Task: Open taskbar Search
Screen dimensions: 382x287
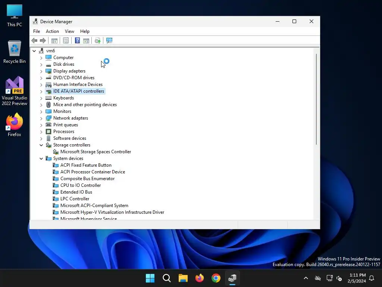Action: click(x=167, y=278)
